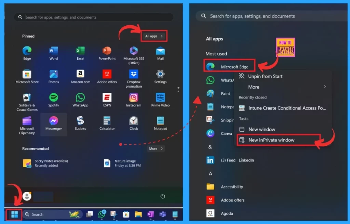Screen dimensions: 350x224
Task: Open Notepad in the Most used list
Action: pyautogui.click(x=220, y=107)
